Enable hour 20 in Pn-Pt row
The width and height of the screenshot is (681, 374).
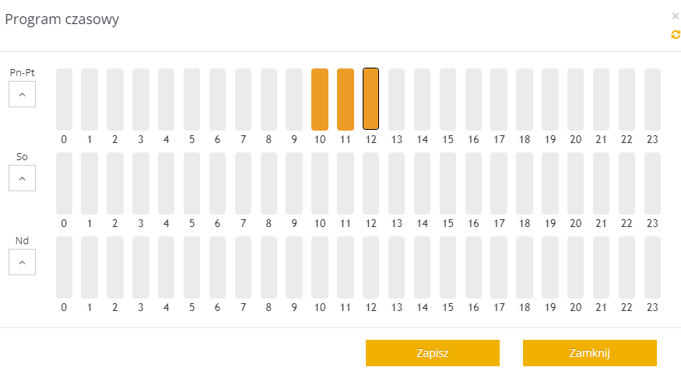pos(575,100)
